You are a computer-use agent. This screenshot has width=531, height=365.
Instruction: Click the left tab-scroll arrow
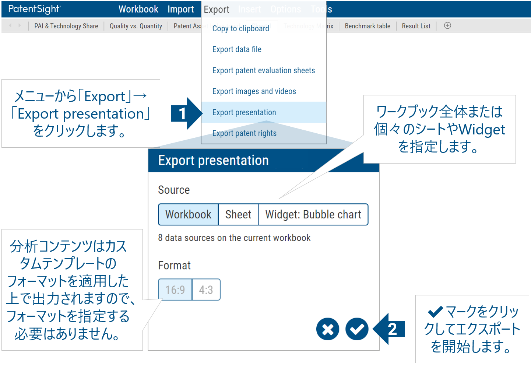click(x=10, y=25)
